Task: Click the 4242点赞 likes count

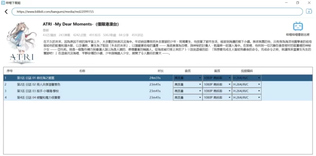Action: tap(80, 35)
